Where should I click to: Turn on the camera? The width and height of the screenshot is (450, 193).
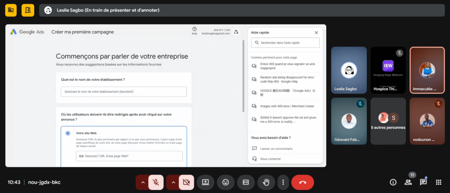[186, 182]
